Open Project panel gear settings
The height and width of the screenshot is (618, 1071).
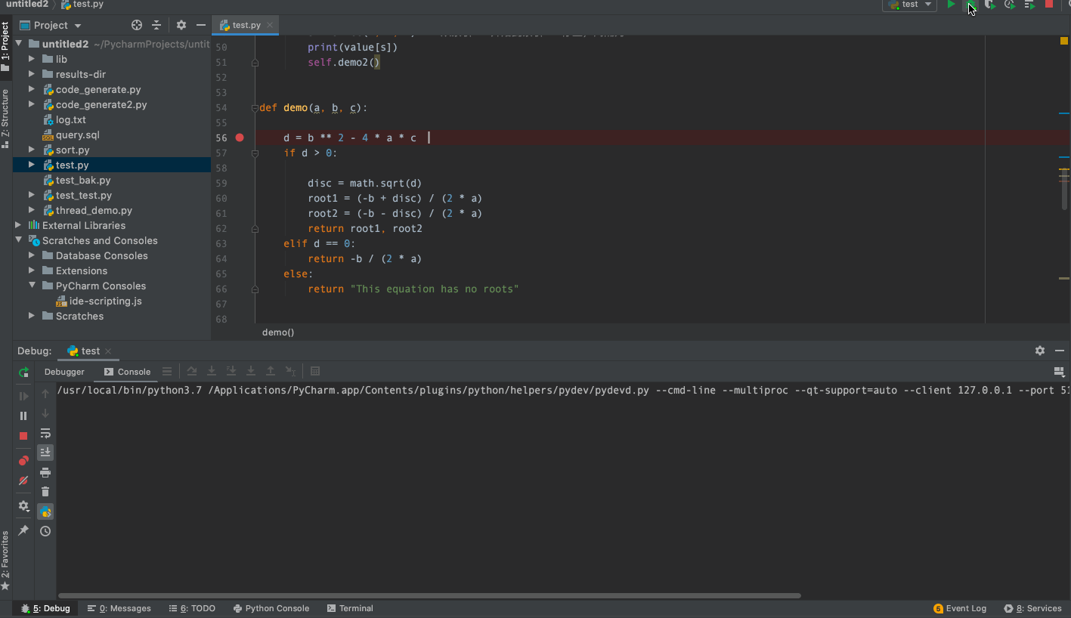click(181, 25)
